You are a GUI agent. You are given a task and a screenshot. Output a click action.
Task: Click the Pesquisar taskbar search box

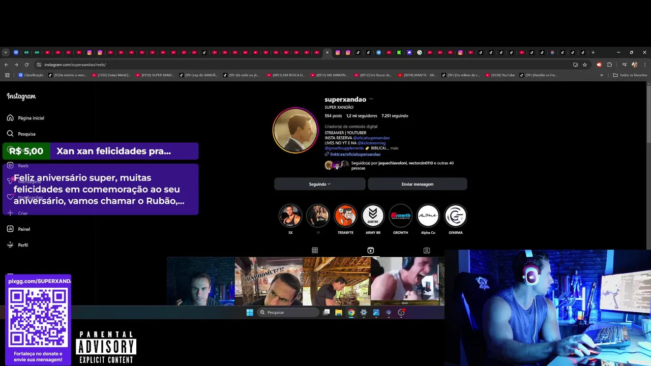(288, 313)
